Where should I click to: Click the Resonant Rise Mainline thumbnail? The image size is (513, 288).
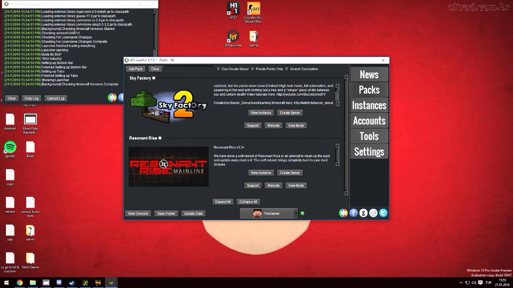[169, 167]
